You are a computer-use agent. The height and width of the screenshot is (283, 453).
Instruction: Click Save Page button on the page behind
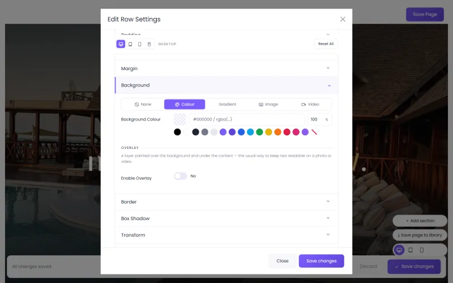tap(425, 14)
